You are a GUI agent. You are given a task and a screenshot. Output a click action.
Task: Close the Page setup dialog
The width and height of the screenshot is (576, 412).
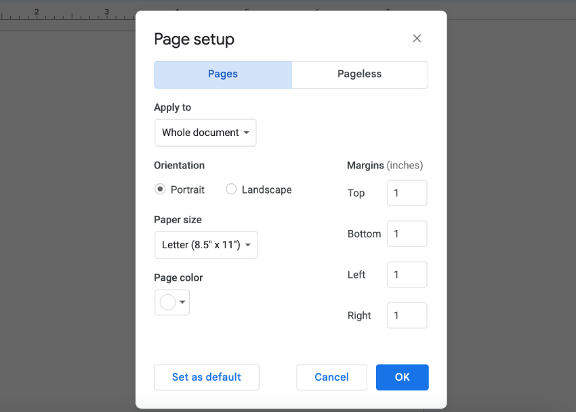tap(417, 39)
